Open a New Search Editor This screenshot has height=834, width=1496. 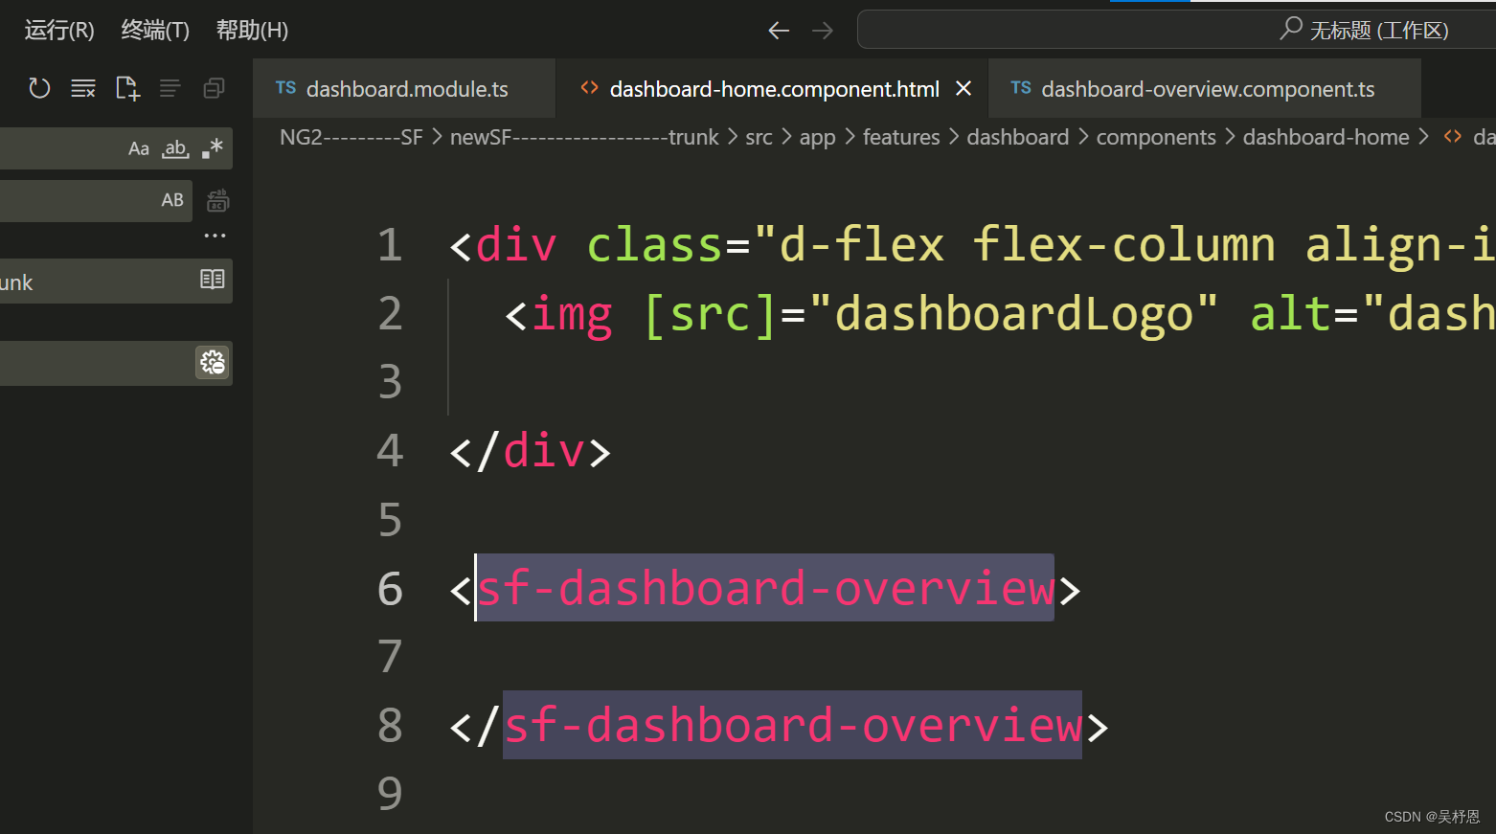[127, 87]
